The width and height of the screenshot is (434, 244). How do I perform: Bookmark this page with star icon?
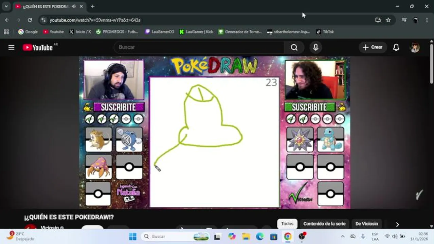coord(388,20)
